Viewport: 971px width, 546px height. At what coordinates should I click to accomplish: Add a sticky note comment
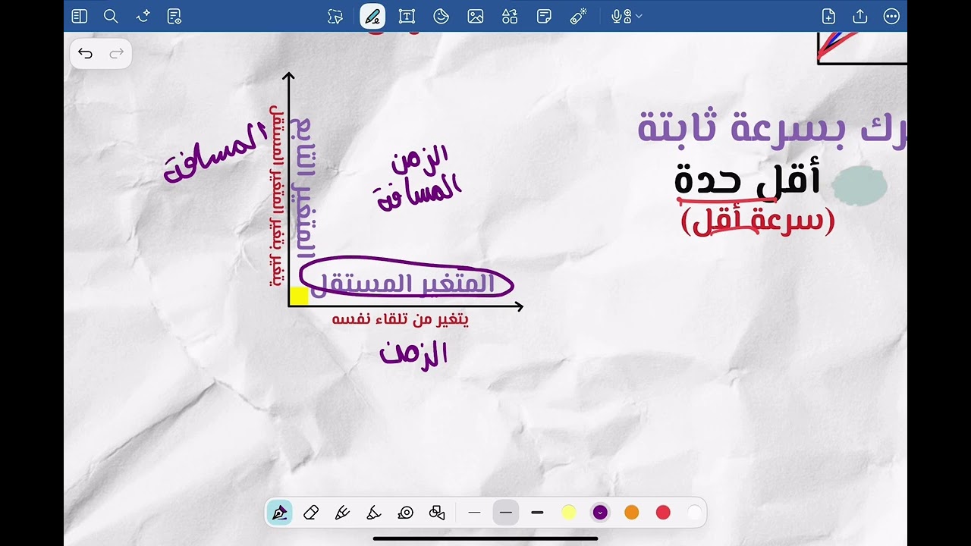point(544,17)
